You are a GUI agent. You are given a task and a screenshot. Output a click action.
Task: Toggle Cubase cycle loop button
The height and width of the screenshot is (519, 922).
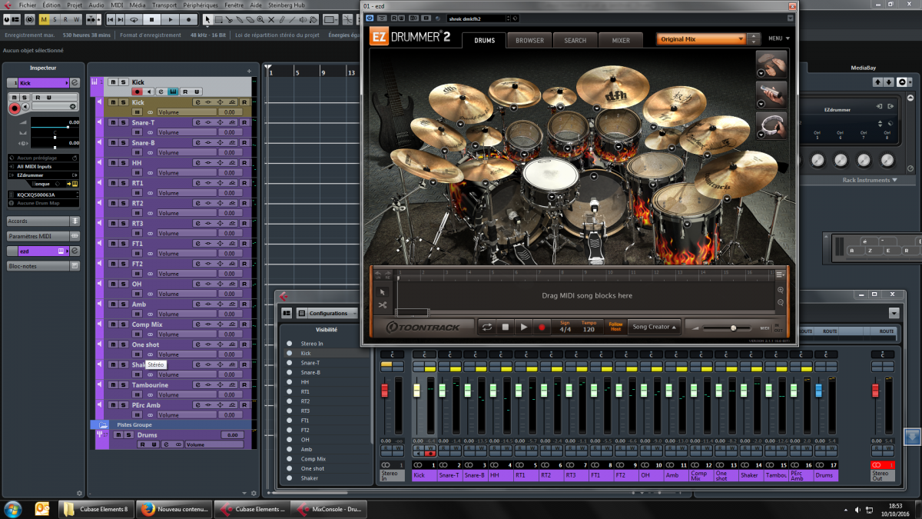point(134,19)
